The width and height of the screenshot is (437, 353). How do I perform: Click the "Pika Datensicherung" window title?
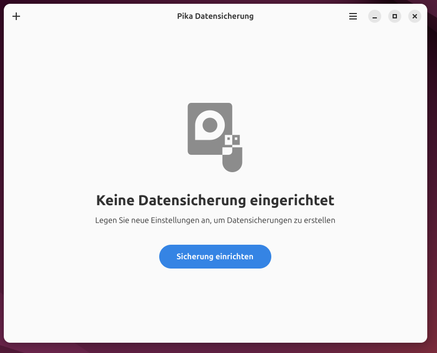point(215,16)
